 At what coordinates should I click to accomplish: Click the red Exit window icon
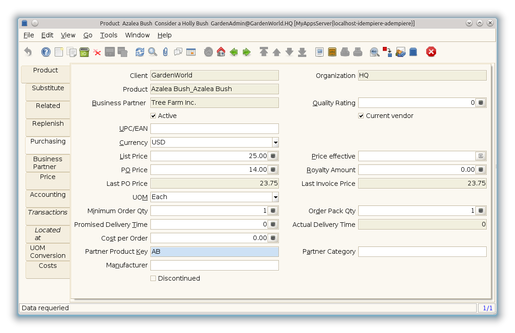(x=431, y=52)
